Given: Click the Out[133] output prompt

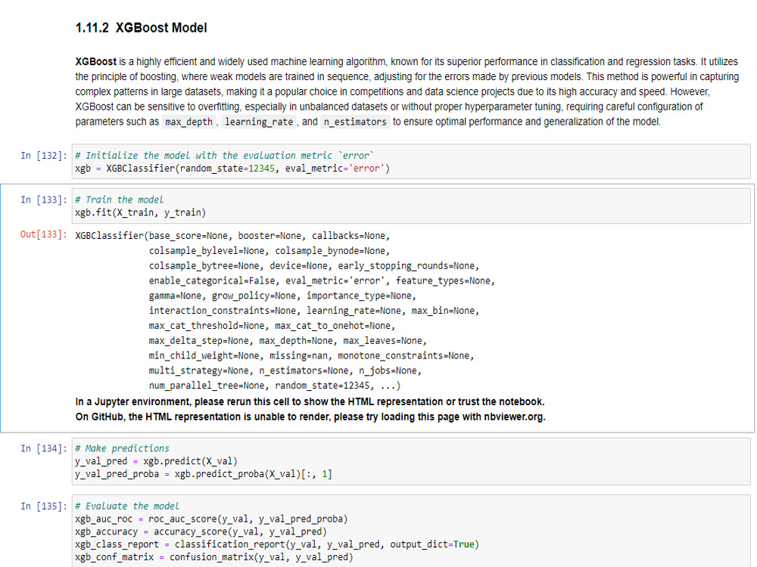Looking at the screenshot, I should [x=43, y=234].
